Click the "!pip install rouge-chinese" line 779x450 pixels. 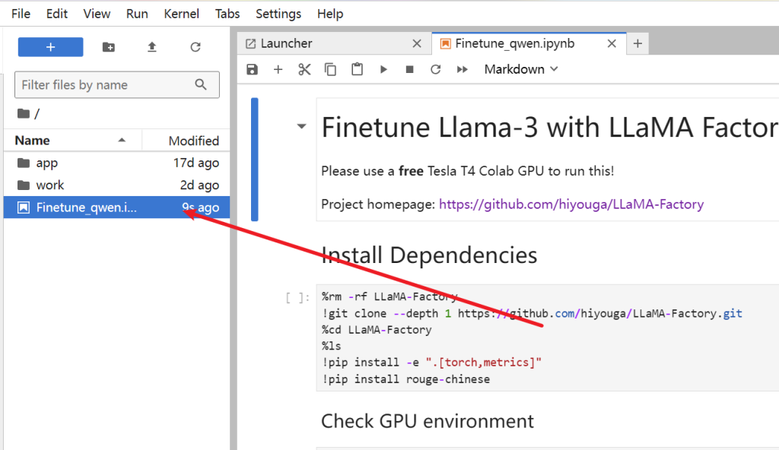point(406,379)
